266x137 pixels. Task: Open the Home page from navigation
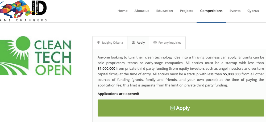point(122,11)
